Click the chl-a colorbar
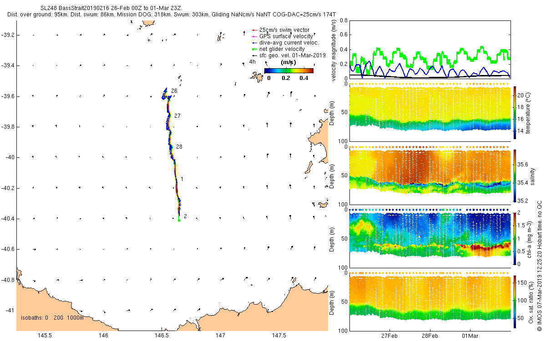Image resolution: width=546 pixels, height=341 pixels. (x=515, y=238)
